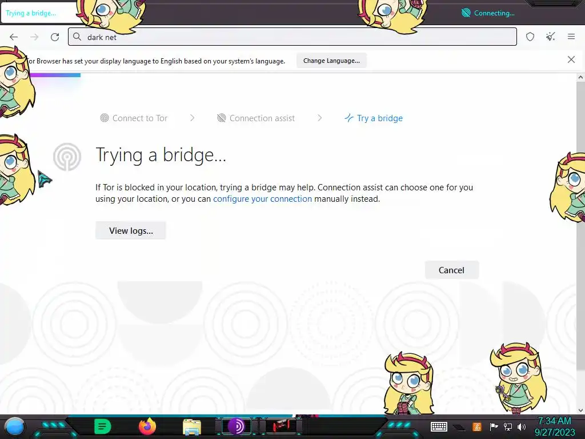The height and width of the screenshot is (439, 585).
Task: Click the View logs... button
Action: click(131, 231)
